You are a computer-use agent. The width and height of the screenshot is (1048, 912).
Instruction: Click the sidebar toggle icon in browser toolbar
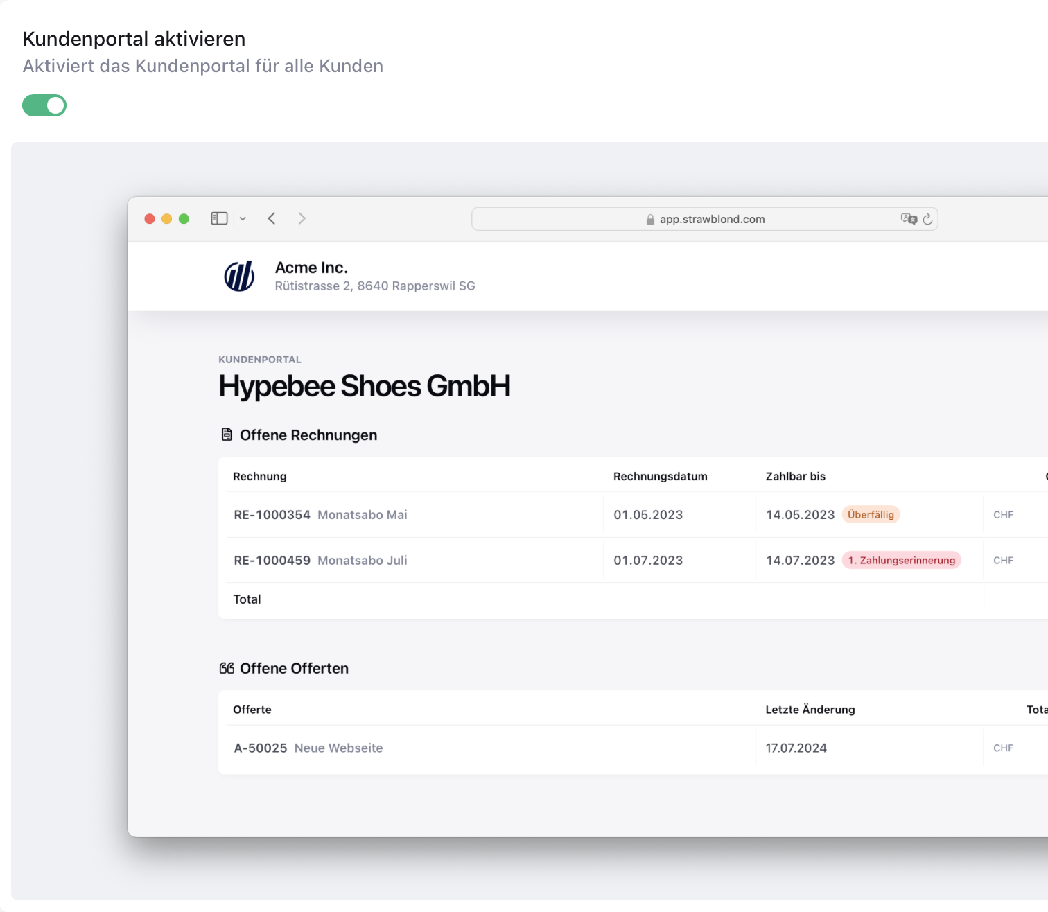pyautogui.click(x=219, y=218)
